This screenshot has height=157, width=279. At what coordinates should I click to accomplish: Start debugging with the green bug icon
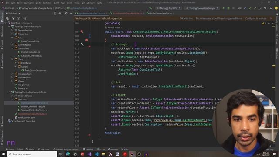pyautogui.click(x=228, y=8)
